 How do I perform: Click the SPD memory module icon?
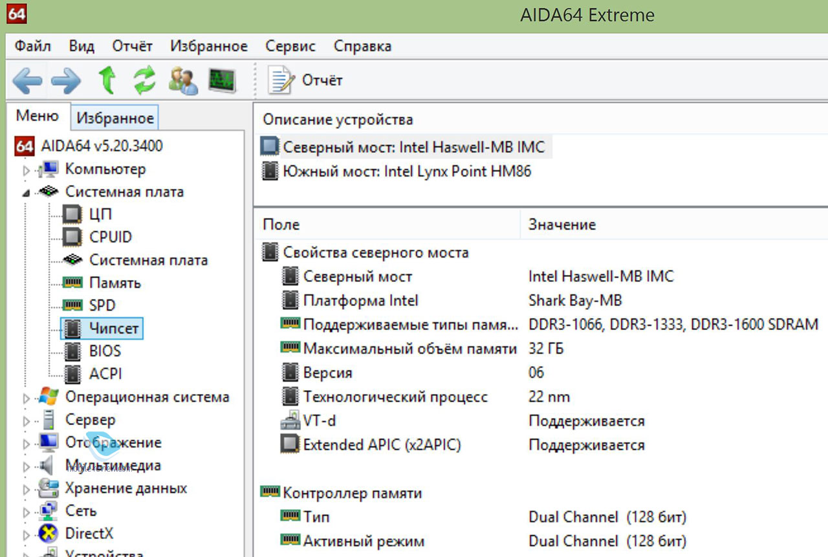[x=73, y=305]
